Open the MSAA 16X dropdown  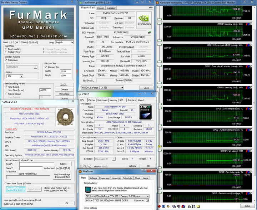[15, 76]
